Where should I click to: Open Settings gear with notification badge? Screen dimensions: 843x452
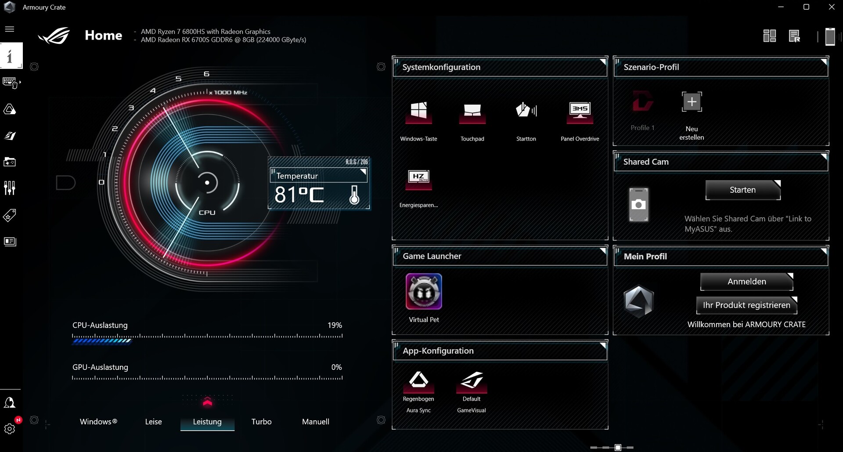tap(10, 428)
